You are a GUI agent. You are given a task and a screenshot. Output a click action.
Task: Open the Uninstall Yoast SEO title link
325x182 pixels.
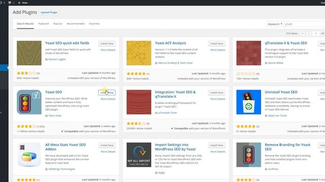tap(281, 92)
